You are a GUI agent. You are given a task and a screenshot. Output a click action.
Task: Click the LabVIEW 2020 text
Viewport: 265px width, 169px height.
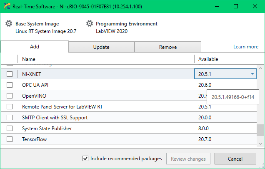(112, 31)
